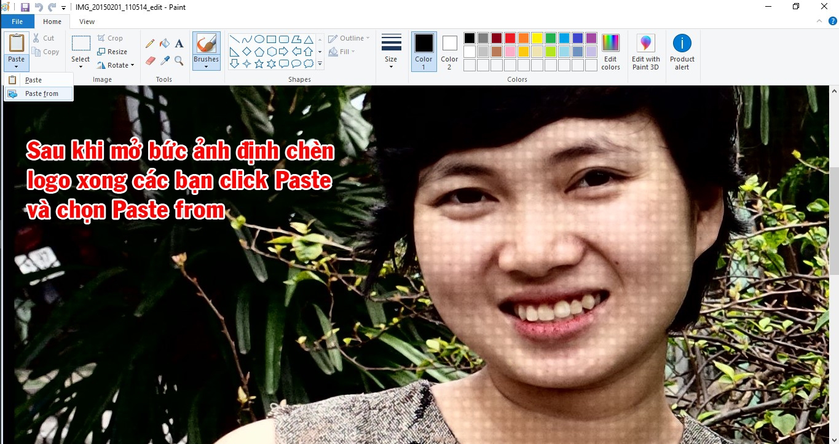This screenshot has width=839, height=444.
Task: Pick the green color swatch
Action: point(550,38)
